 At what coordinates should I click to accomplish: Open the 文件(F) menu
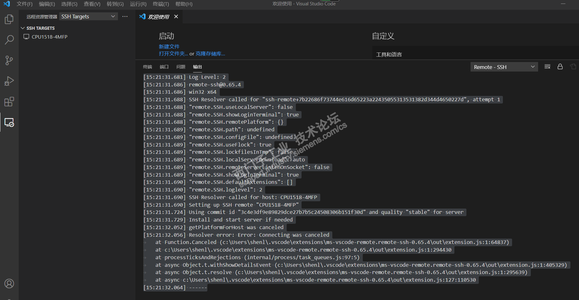pos(25,4)
